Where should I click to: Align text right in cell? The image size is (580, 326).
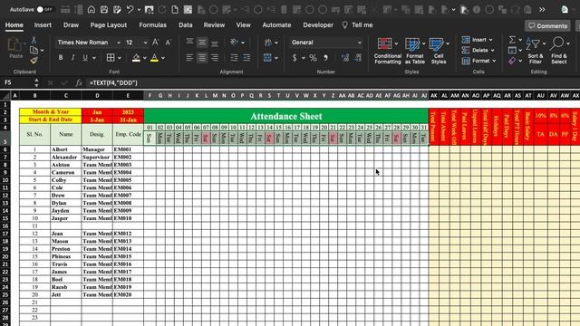(x=215, y=58)
